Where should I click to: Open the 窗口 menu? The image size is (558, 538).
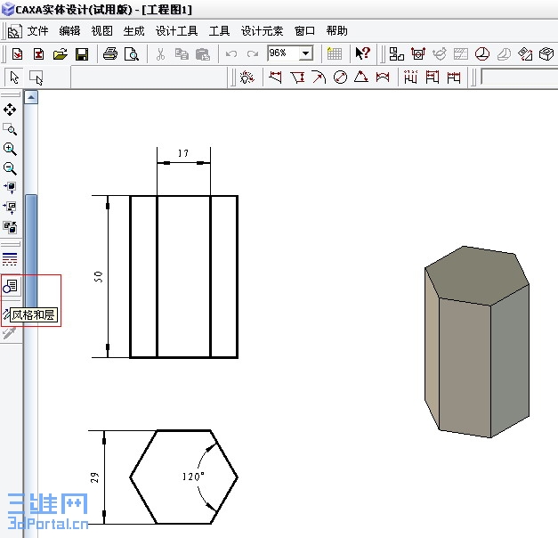304,31
